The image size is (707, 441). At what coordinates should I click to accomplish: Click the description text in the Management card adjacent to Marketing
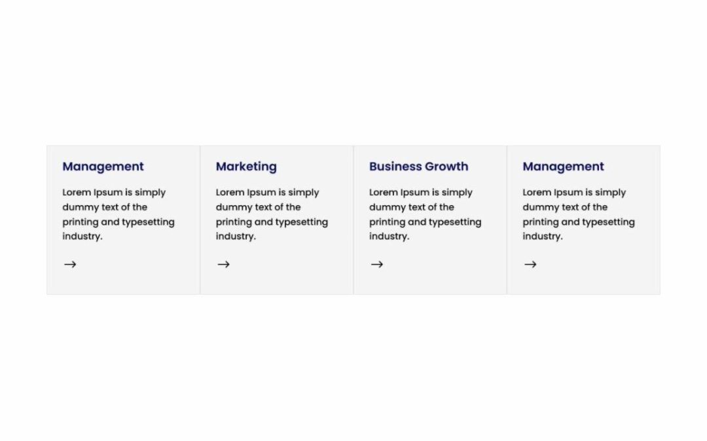point(118,214)
